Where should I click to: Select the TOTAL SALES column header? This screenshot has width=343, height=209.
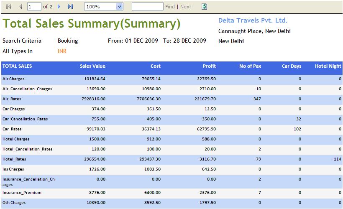point(17,66)
